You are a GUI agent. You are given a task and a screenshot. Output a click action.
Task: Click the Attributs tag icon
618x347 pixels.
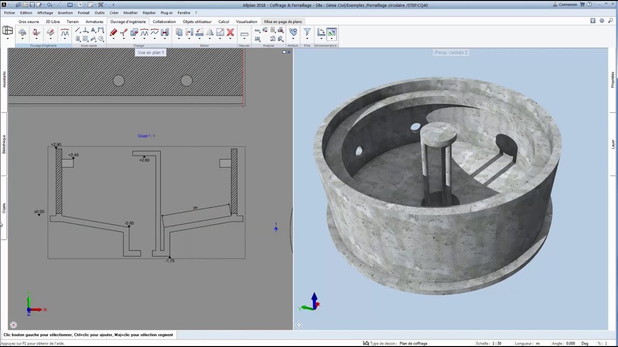tap(293, 32)
